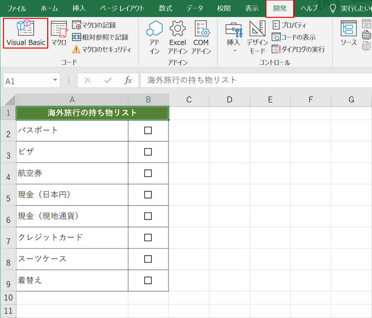Switch to the 校閲 tab

pyautogui.click(x=224, y=8)
